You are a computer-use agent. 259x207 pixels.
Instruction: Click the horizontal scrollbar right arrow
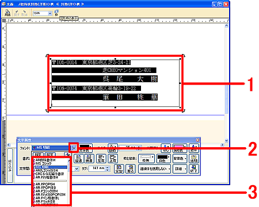[223, 145]
